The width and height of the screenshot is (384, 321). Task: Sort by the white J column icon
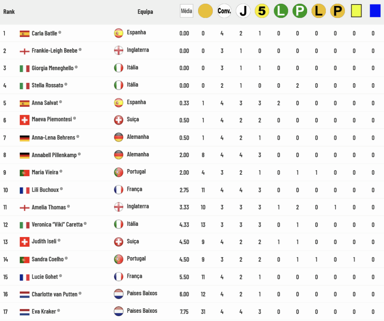(x=243, y=11)
